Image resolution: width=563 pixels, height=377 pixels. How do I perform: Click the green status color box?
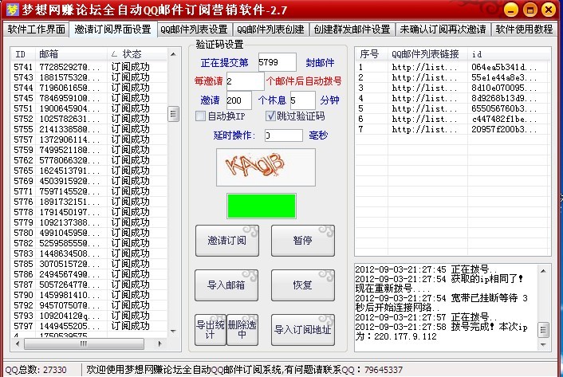coord(254,204)
